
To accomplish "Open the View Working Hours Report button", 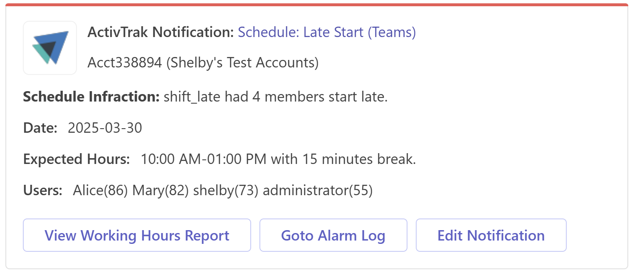I will pyautogui.click(x=137, y=236).
